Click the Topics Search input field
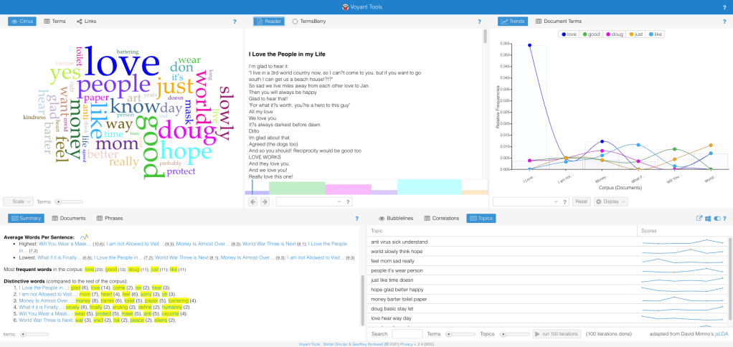The image size is (733, 347). click(x=407, y=333)
